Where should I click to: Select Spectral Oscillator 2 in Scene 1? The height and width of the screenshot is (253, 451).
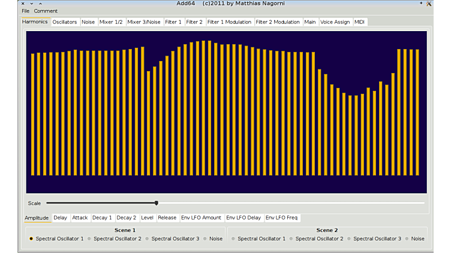click(89, 239)
